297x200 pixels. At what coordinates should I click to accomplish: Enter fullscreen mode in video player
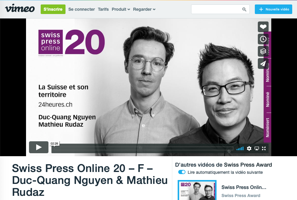pyautogui.click(x=264, y=148)
